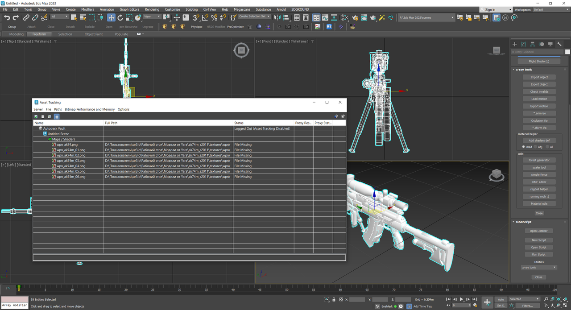Toggle the Auto key mode
Viewport: 571px width, 310px height.
(501, 299)
